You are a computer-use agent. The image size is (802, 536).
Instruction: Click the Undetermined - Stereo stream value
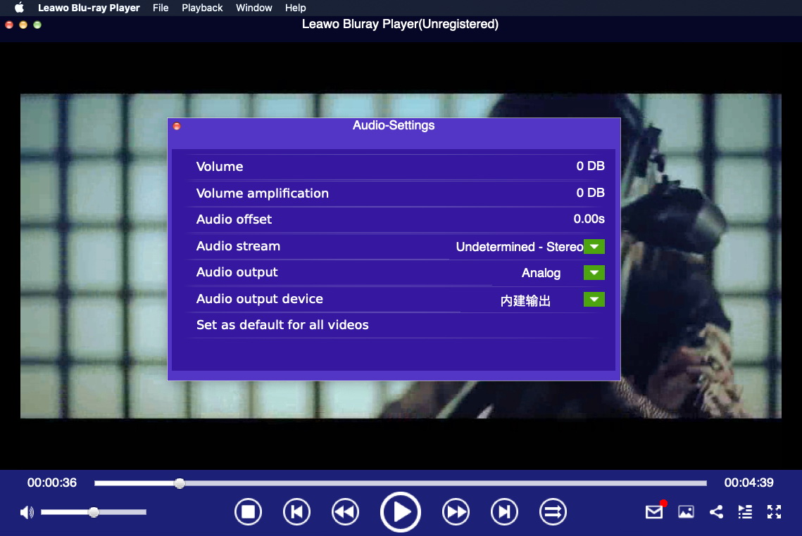tap(519, 247)
